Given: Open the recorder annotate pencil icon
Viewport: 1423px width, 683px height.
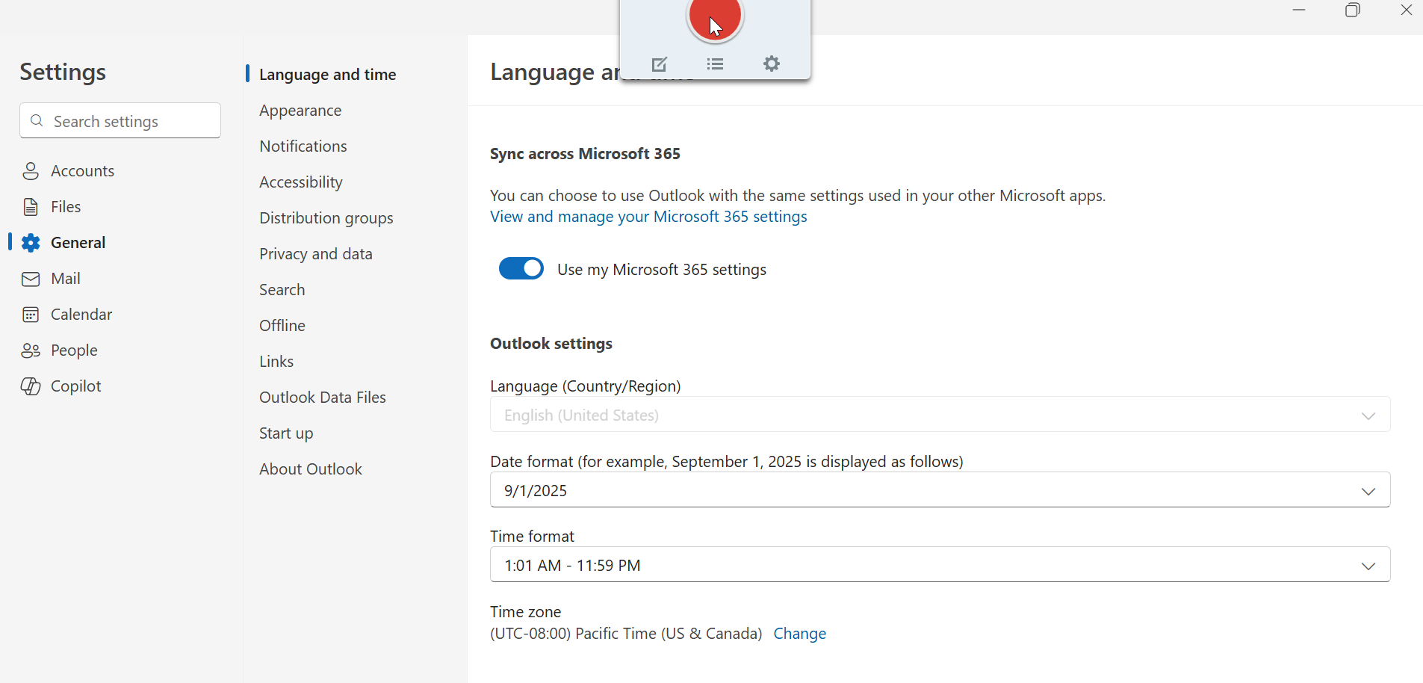Looking at the screenshot, I should [x=659, y=64].
